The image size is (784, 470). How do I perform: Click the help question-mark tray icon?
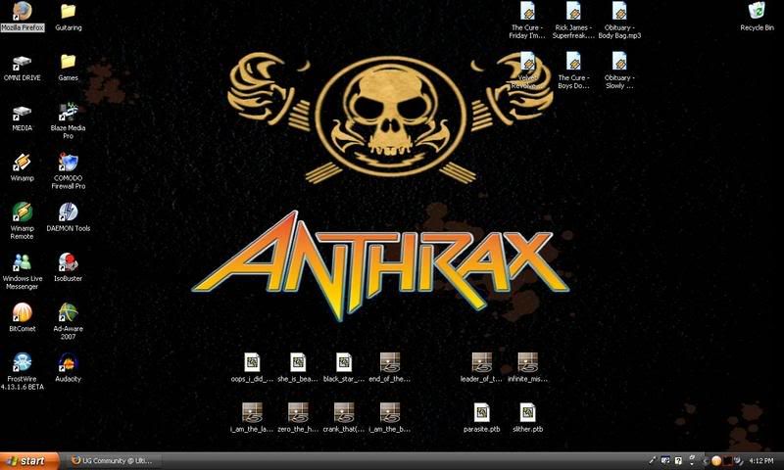pos(678,460)
